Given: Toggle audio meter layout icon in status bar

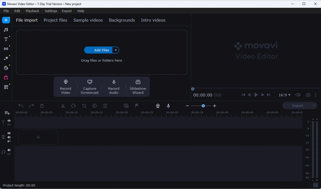Looking at the screenshot, I should coord(315,185).
